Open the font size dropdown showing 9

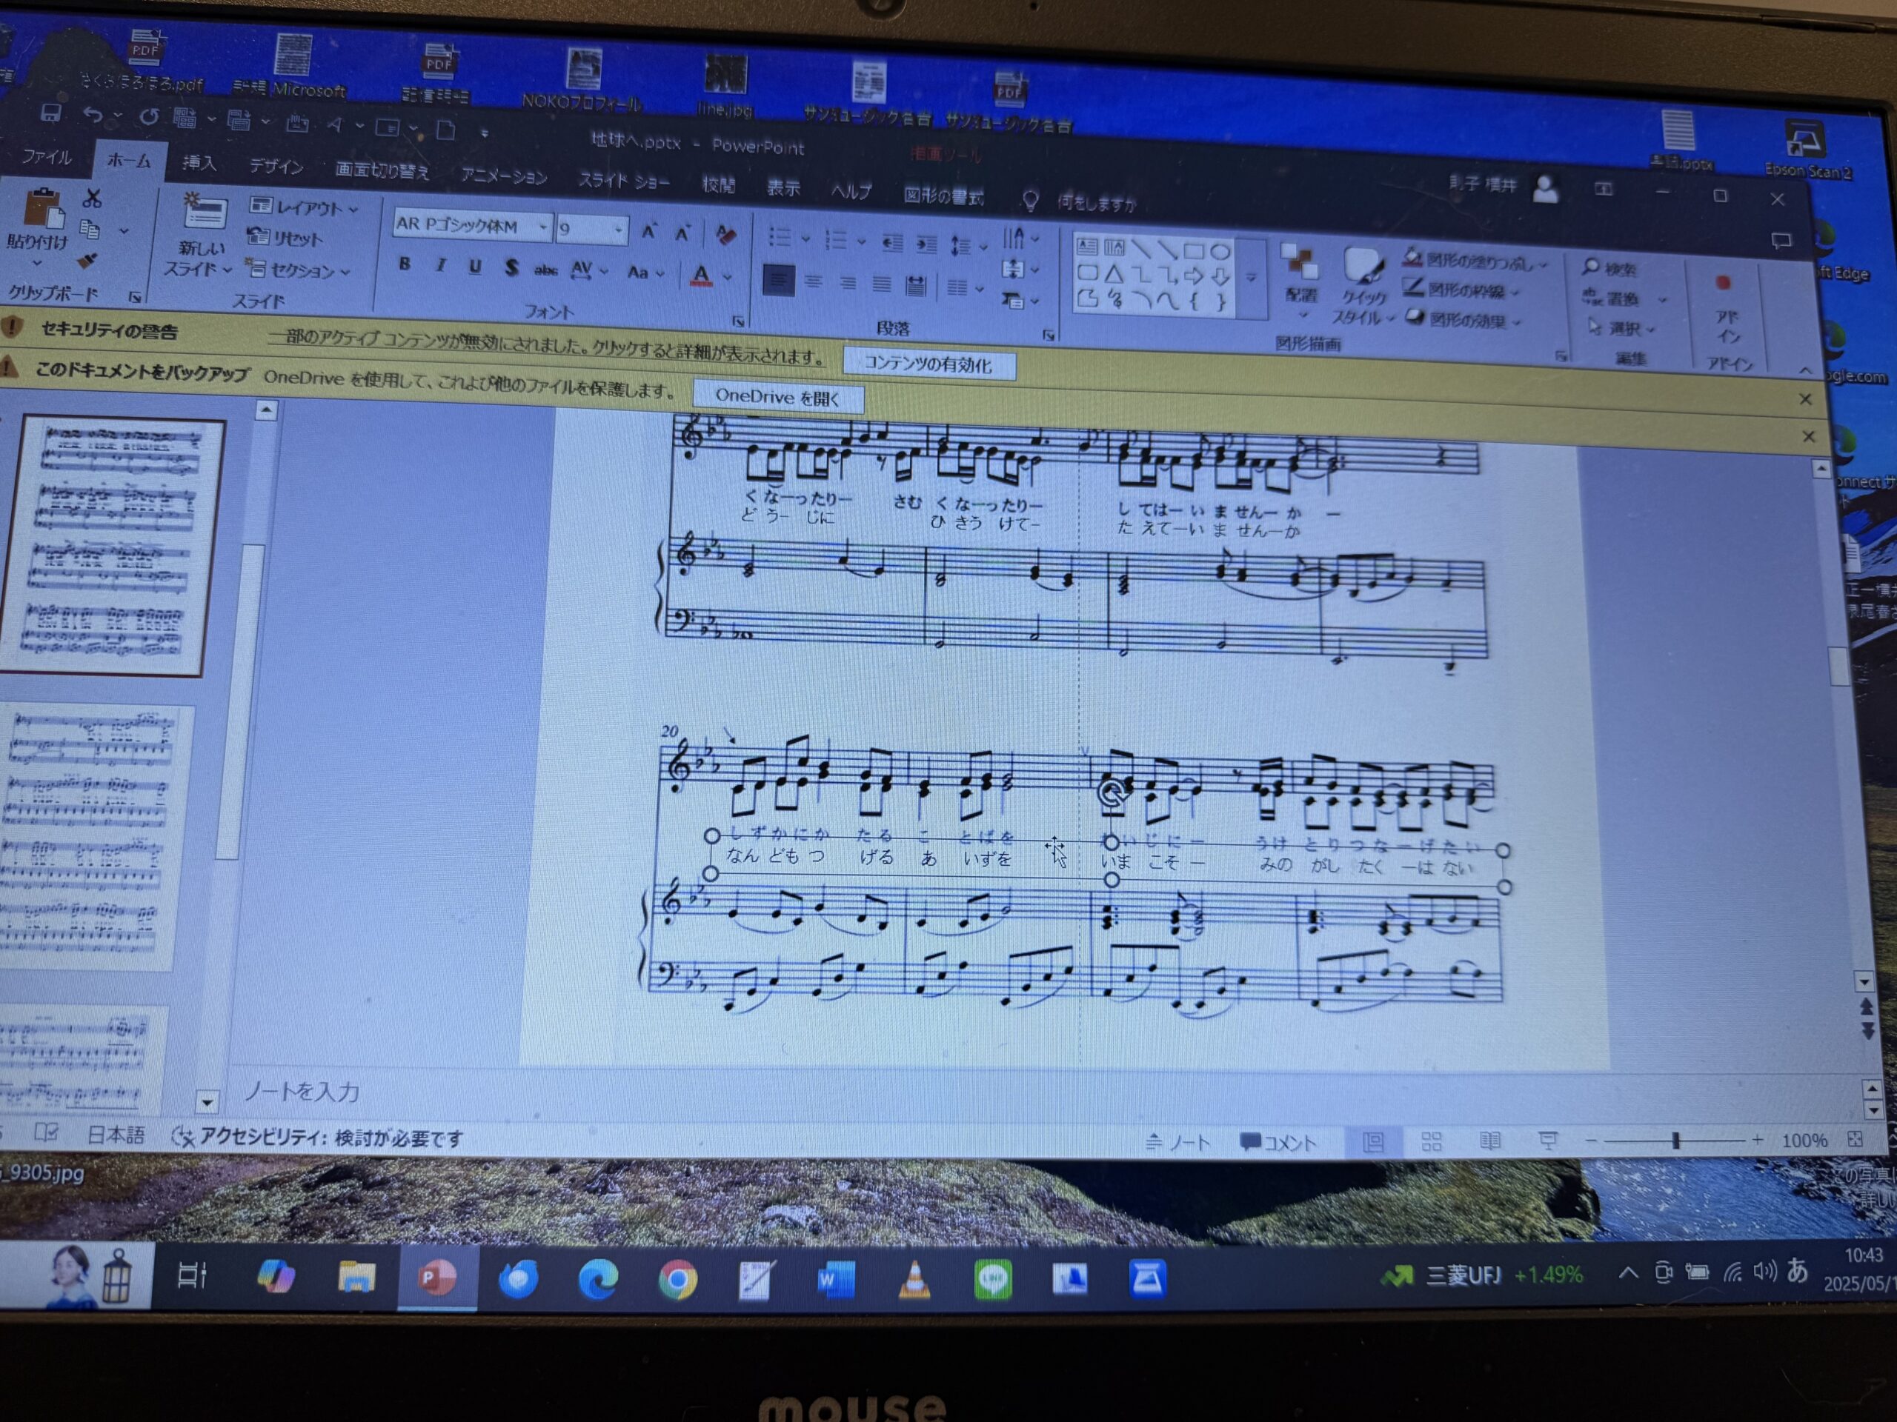618,230
